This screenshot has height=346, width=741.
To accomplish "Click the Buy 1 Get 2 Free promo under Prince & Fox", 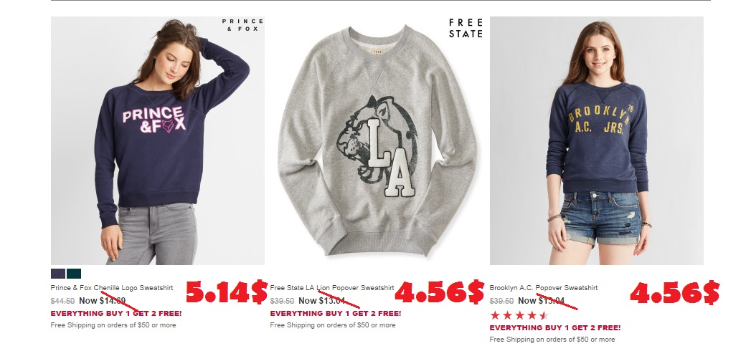I will pos(116,314).
